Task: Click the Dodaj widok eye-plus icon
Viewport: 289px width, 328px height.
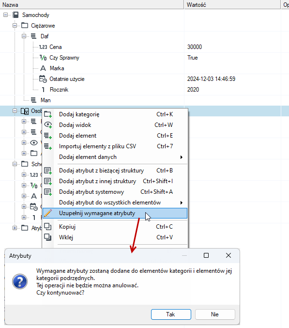Action: [x=48, y=125]
